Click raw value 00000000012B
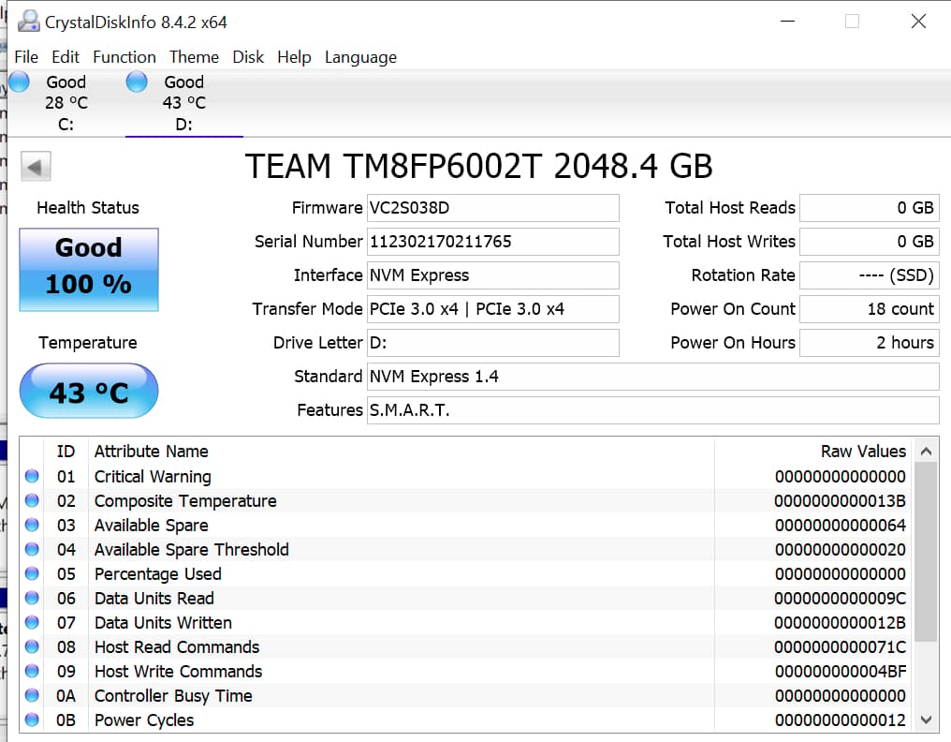Image resolution: width=951 pixels, height=742 pixels. (840, 622)
